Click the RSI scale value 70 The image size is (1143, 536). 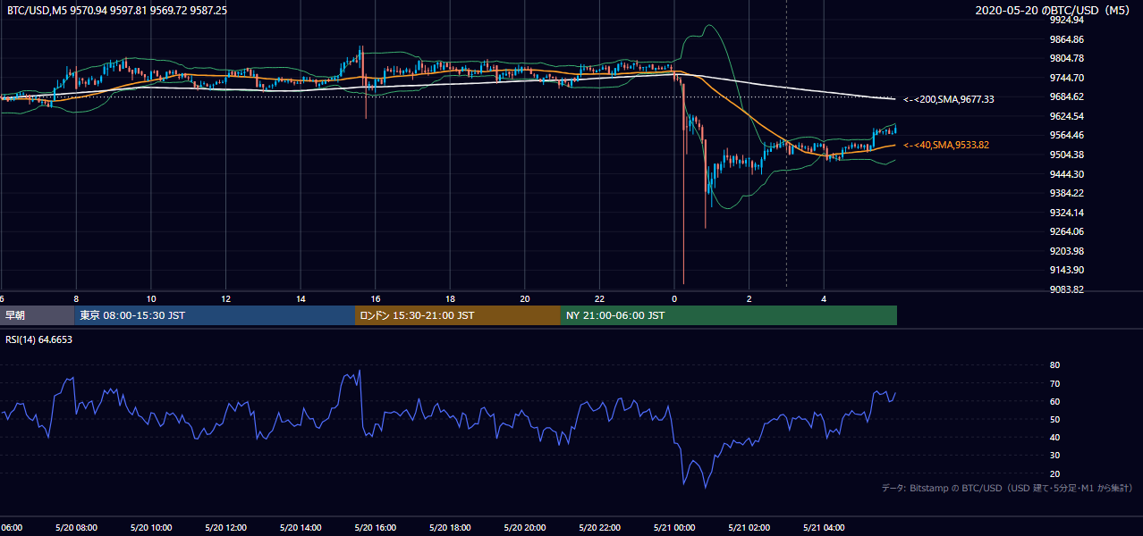[1055, 383]
